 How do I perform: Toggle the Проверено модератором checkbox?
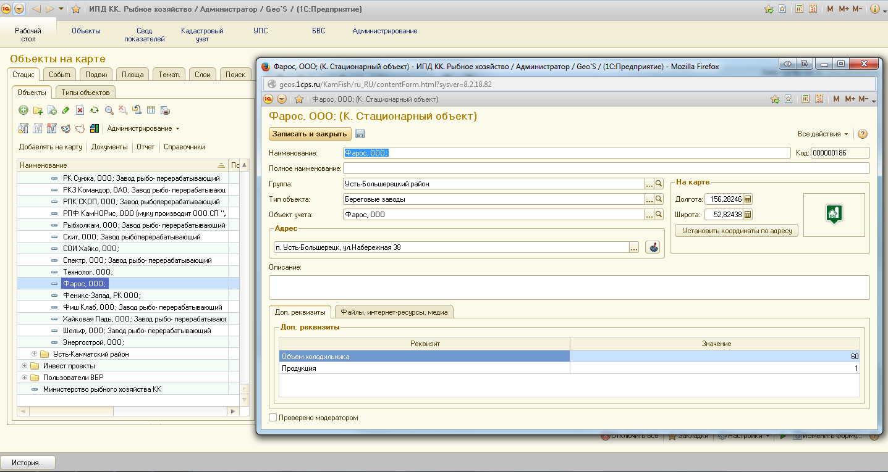(273, 418)
